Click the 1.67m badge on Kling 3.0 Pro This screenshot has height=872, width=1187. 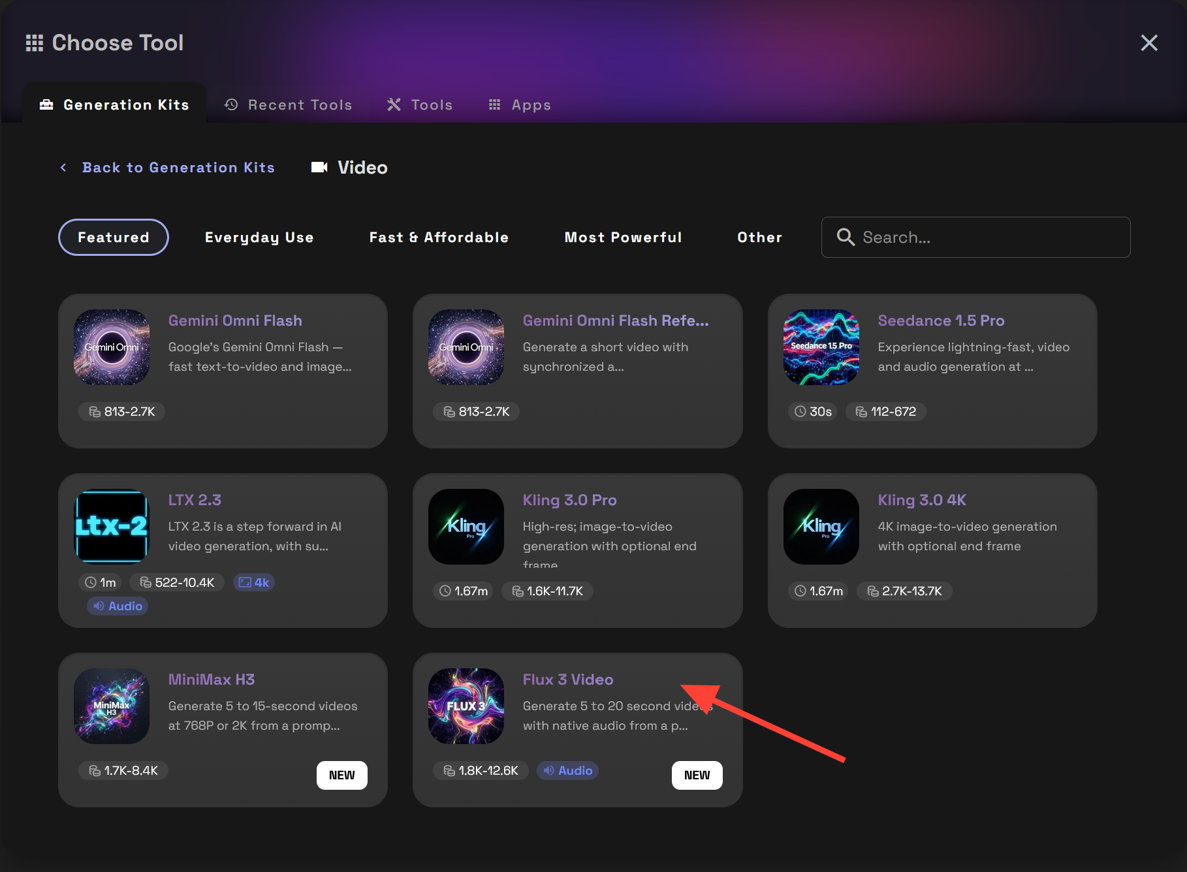tap(464, 591)
